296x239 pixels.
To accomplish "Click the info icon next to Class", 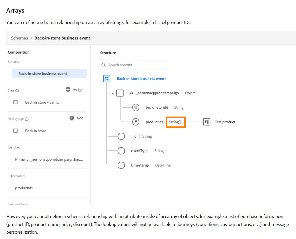I will click(17, 91).
